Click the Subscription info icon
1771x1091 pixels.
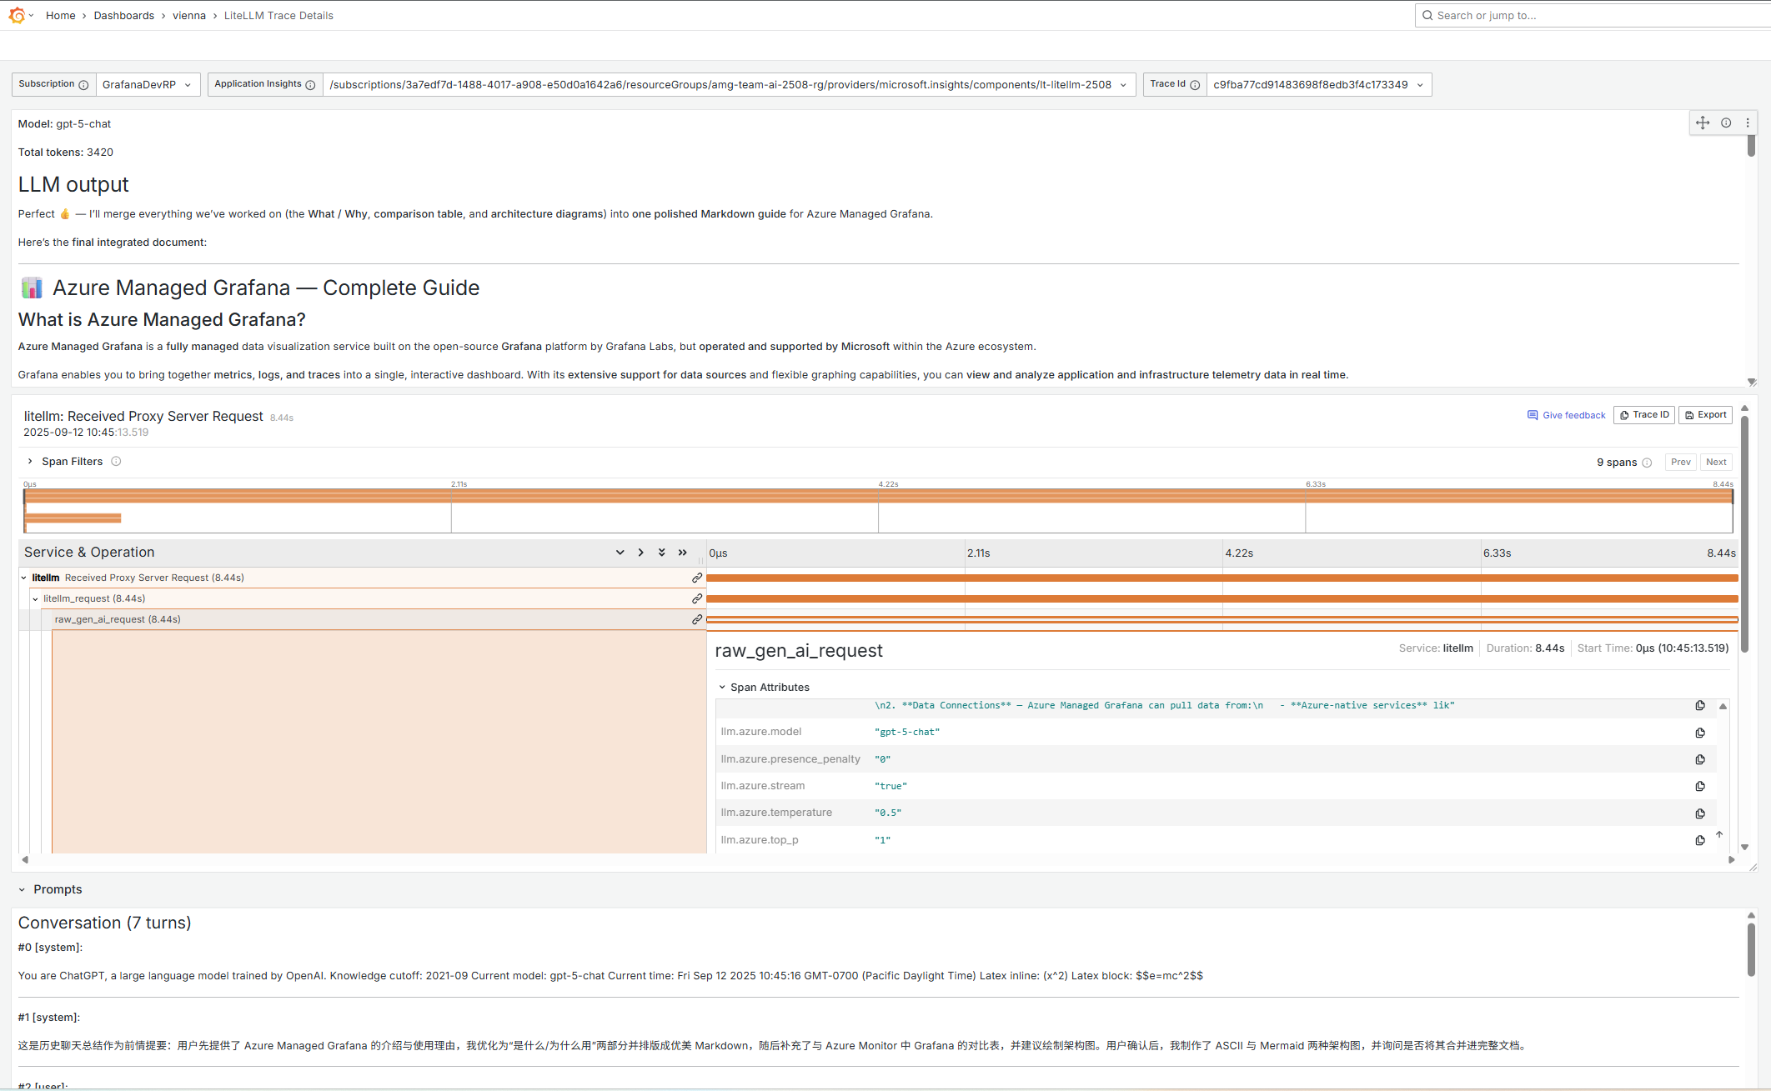pos(83,85)
